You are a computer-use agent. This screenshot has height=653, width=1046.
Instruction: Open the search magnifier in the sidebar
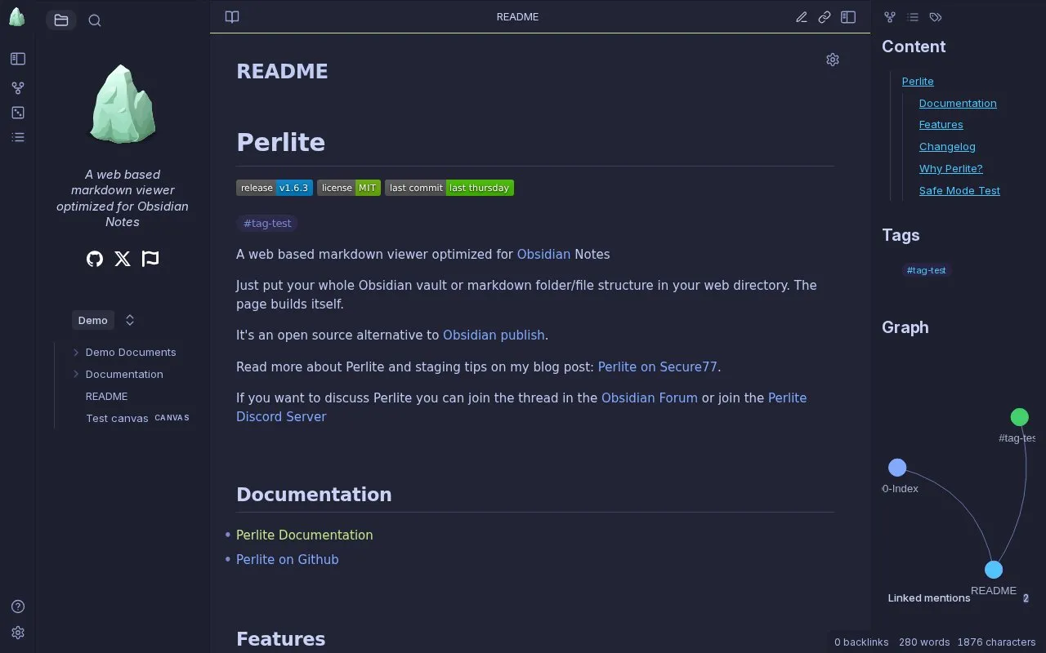point(95,20)
